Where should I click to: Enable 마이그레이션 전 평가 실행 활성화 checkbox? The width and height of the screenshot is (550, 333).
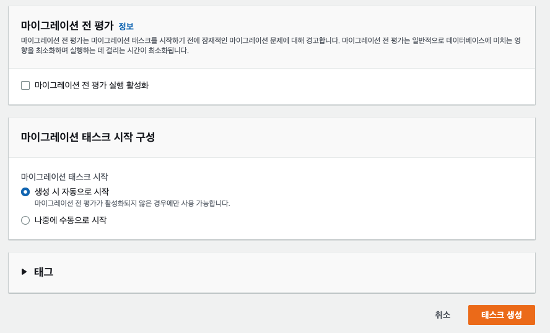(25, 85)
